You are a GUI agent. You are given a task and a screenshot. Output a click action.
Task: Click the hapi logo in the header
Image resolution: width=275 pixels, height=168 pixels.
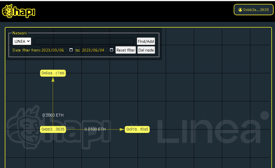(x=19, y=11)
